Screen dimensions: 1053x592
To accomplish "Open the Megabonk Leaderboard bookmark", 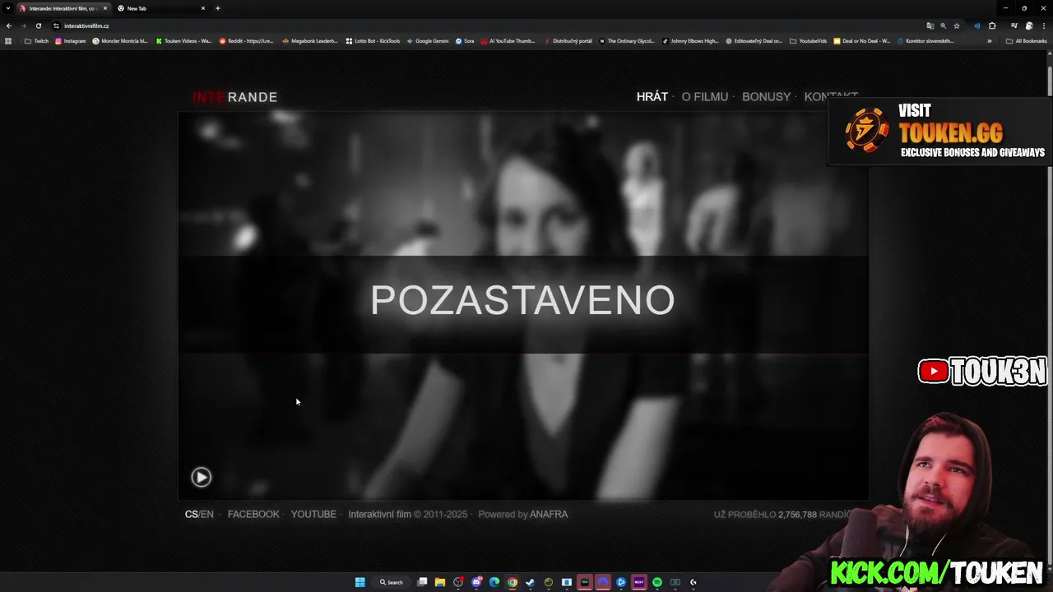I will tap(309, 41).
